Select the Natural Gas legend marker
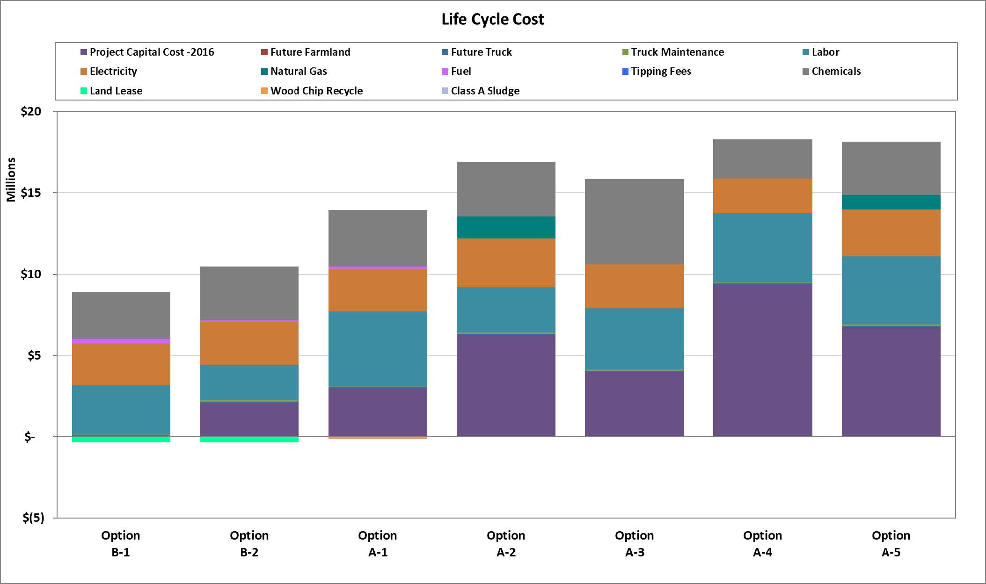The height and width of the screenshot is (584, 986). click(x=264, y=72)
